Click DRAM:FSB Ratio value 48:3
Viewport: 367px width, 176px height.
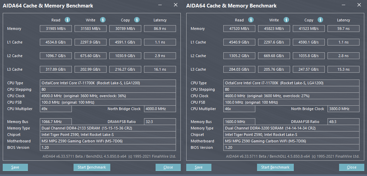pyautogui.click(x=344, y=122)
